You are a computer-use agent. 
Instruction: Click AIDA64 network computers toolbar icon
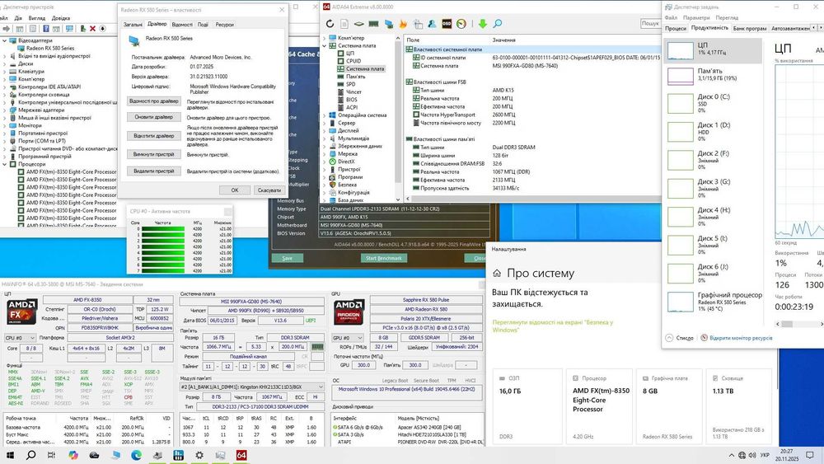(389, 24)
